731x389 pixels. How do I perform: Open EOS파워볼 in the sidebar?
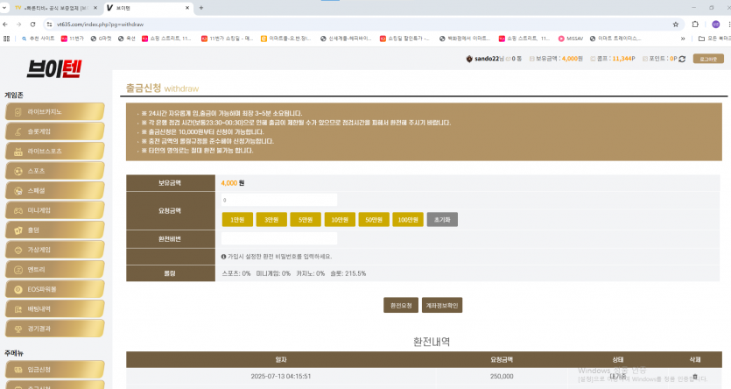[x=54, y=289]
